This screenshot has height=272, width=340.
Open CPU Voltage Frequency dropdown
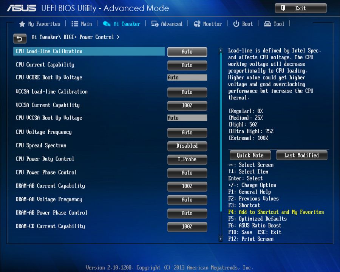(187, 133)
